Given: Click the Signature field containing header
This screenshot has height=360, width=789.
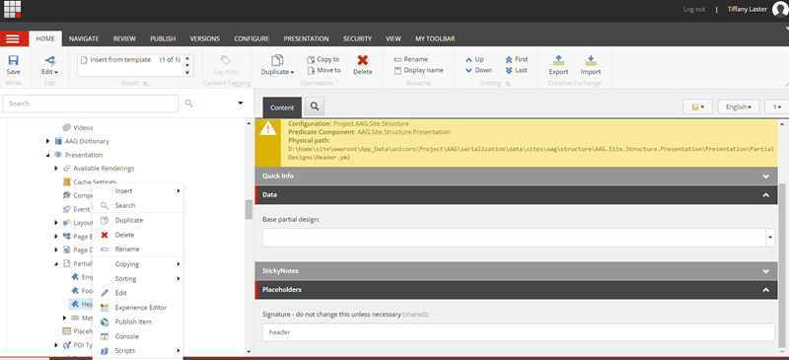Looking at the screenshot, I should pos(519,332).
